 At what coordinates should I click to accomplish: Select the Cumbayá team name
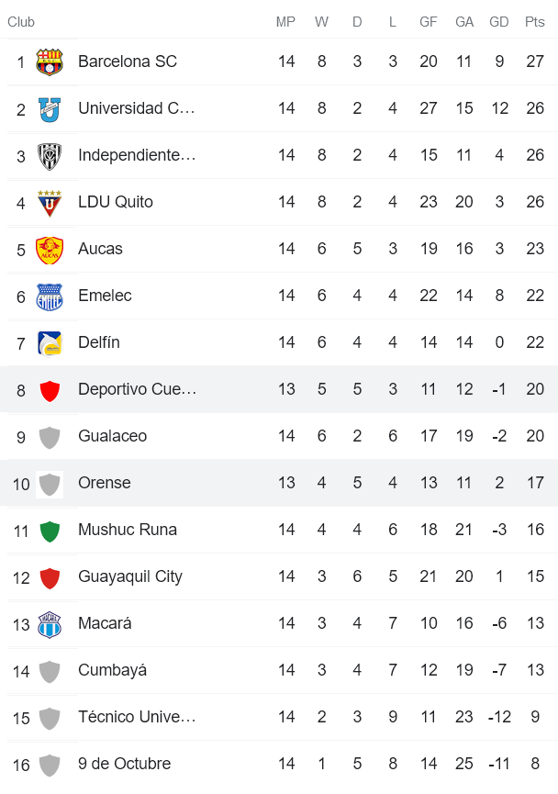coord(112,670)
